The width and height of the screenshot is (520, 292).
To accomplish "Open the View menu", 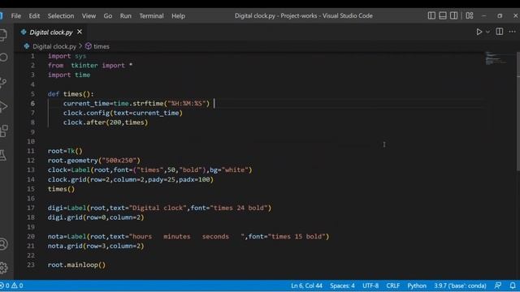I will 89,16.
